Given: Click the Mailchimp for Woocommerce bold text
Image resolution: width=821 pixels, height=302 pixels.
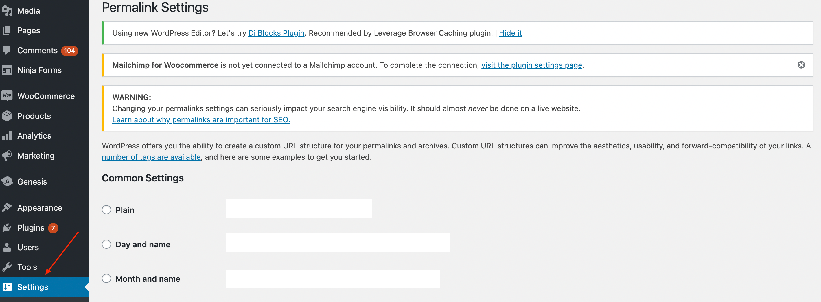Looking at the screenshot, I should point(165,65).
